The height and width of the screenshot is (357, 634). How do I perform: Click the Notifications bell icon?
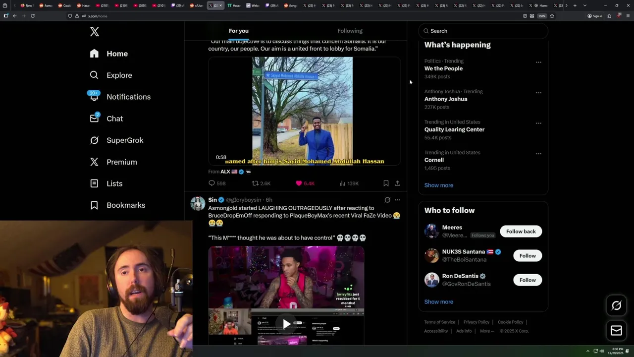(94, 97)
